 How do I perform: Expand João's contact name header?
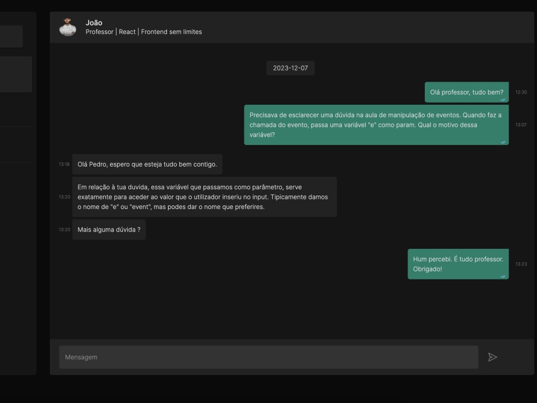pos(94,23)
